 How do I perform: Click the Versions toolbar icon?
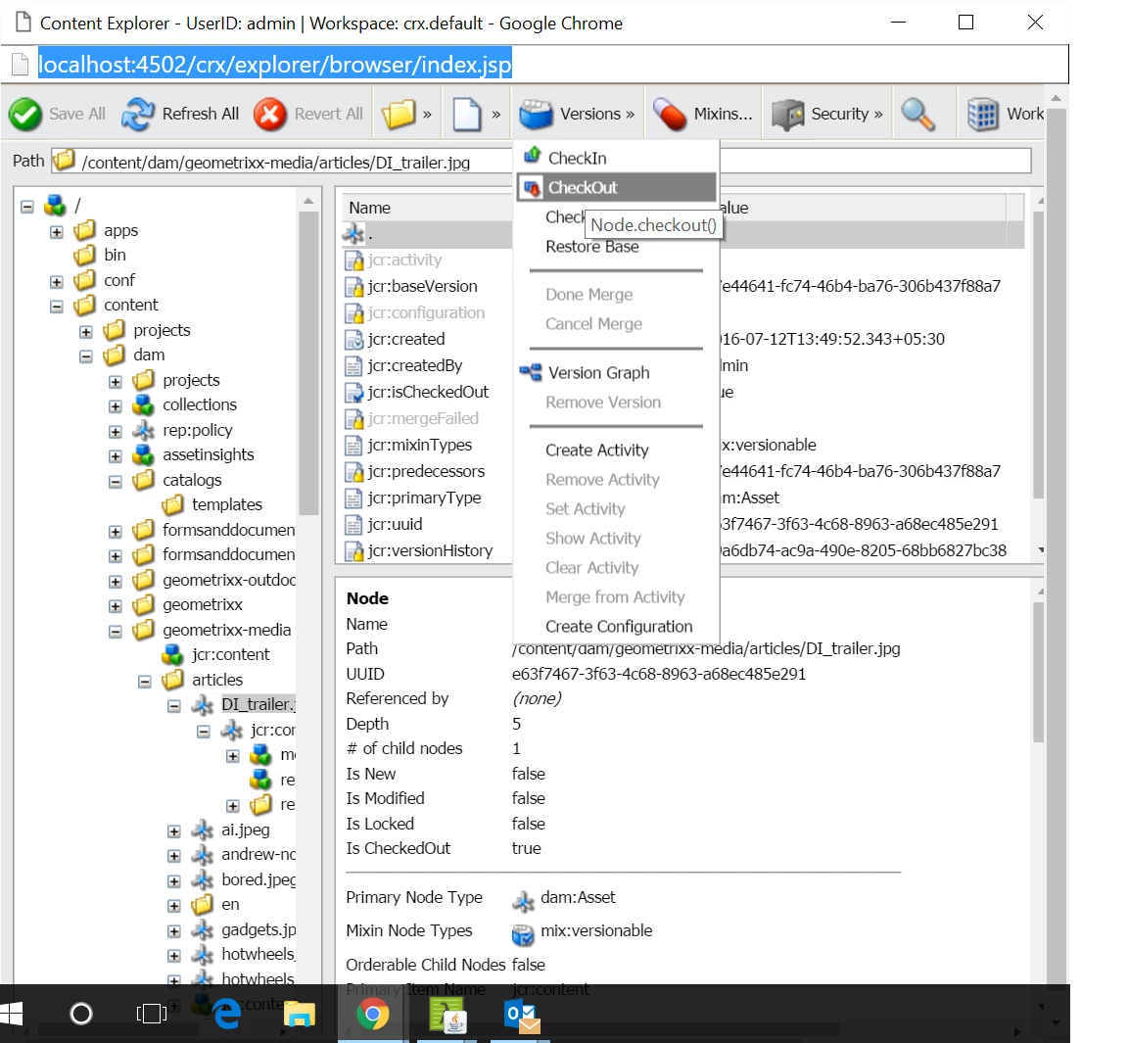[x=536, y=115]
